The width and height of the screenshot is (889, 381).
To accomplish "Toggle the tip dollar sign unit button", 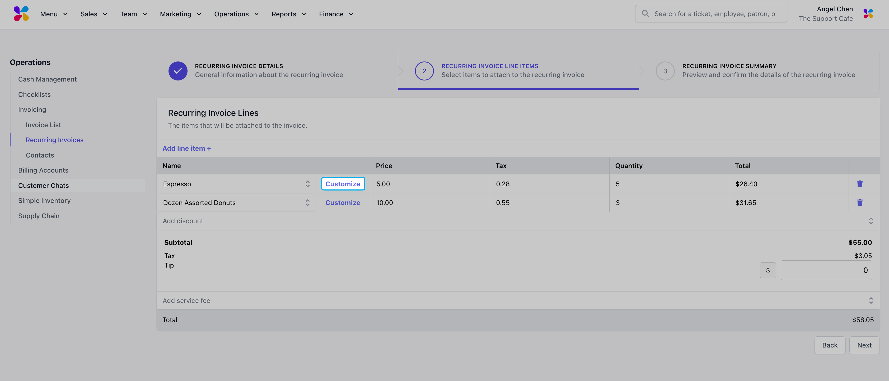I will (768, 270).
